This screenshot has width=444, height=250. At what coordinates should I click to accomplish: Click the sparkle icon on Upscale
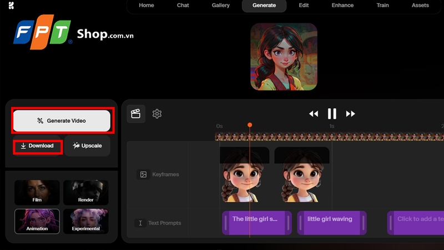[76, 146]
